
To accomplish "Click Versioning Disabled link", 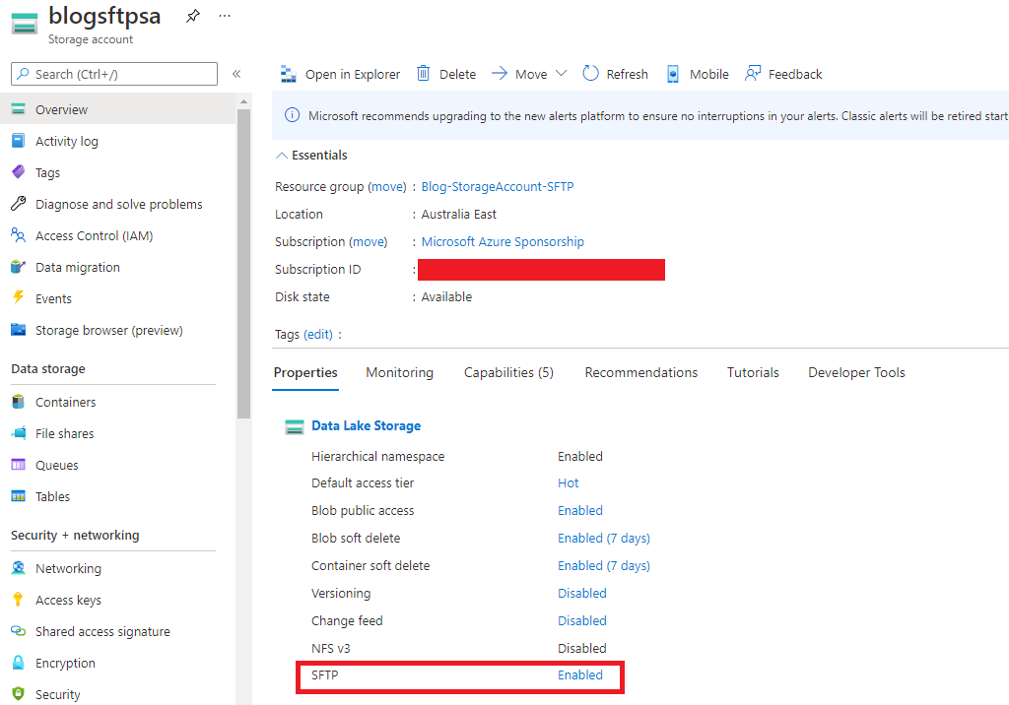I will pyautogui.click(x=582, y=594).
